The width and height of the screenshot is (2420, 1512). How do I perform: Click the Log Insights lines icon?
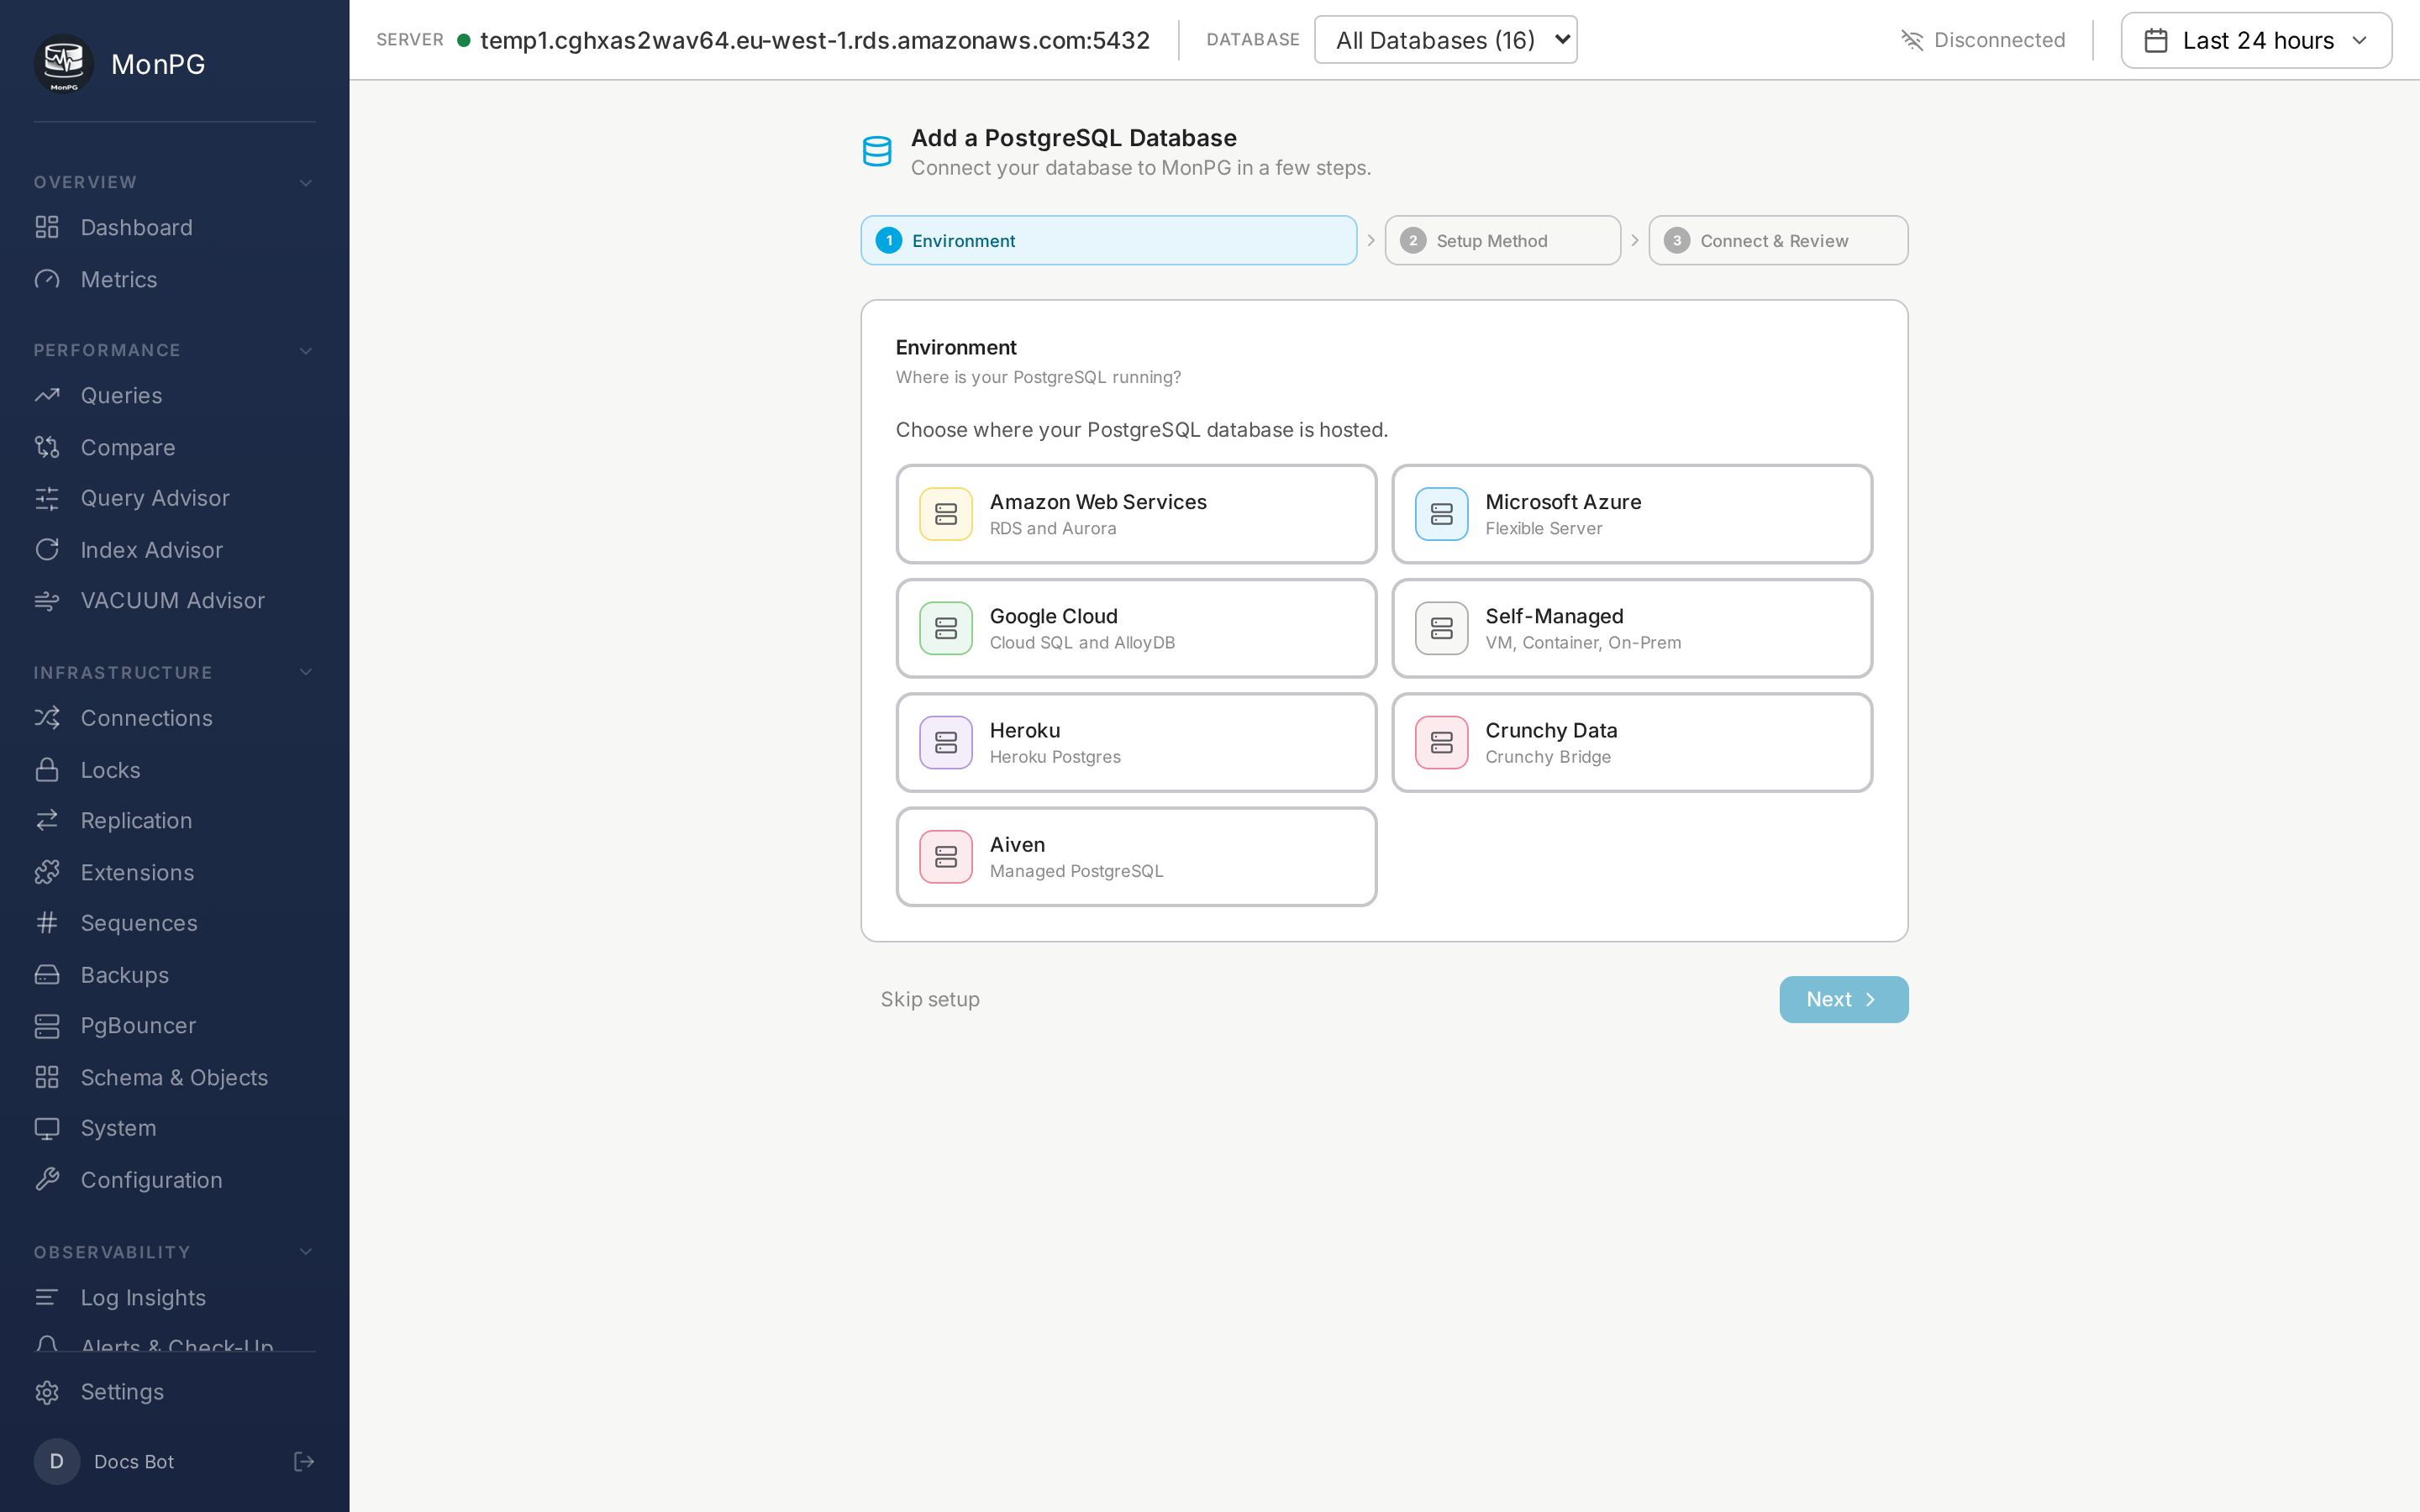pos(47,1297)
